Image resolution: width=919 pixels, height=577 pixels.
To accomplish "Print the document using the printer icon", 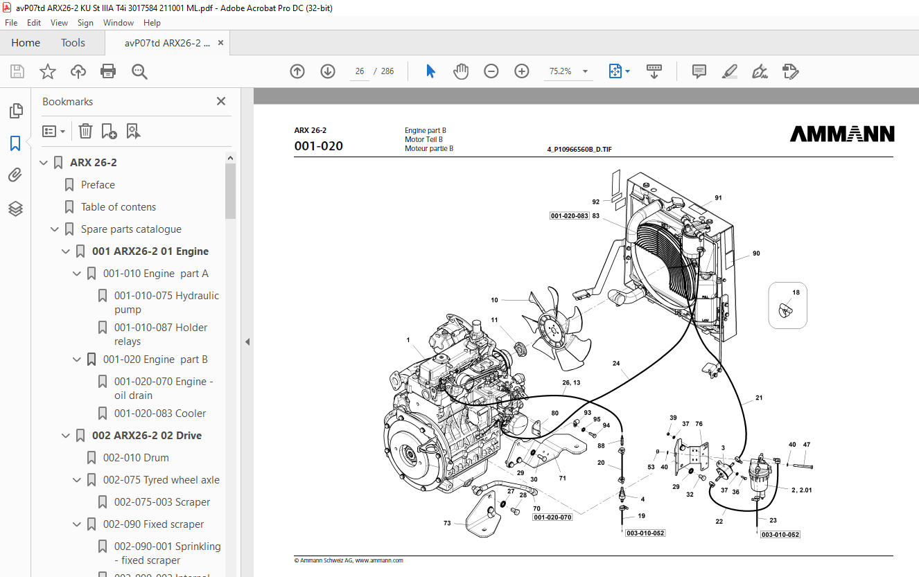I will [108, 71].
